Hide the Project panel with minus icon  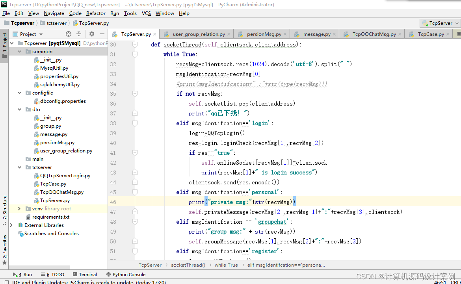point(102,34)
